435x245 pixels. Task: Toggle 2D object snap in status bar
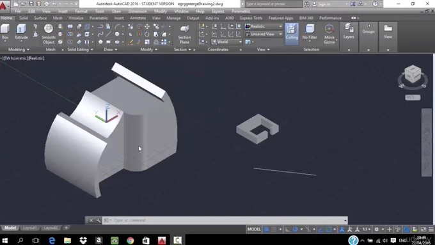tap(328, 229)
